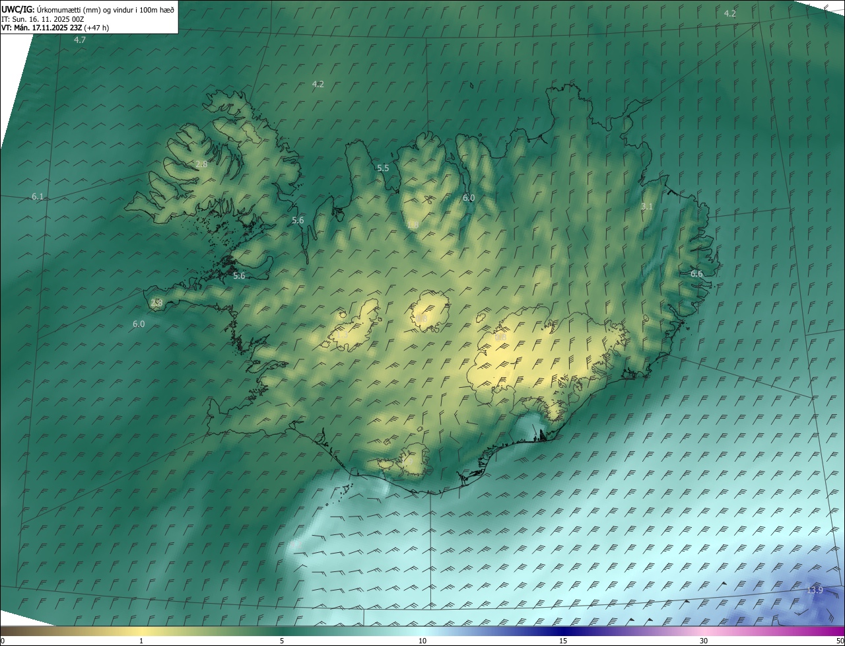Click the 10 tick label on colour scale
Screen dimensions: 845x646
(x=422, y=641)
